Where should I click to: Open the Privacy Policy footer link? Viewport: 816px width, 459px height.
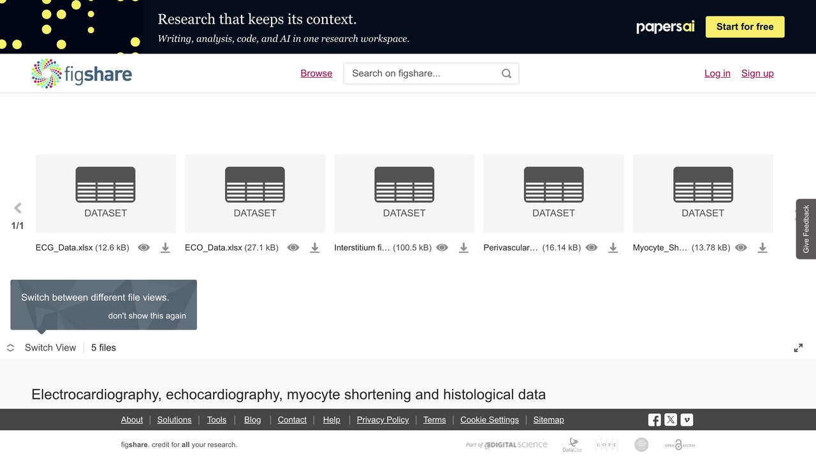point(382,419)
